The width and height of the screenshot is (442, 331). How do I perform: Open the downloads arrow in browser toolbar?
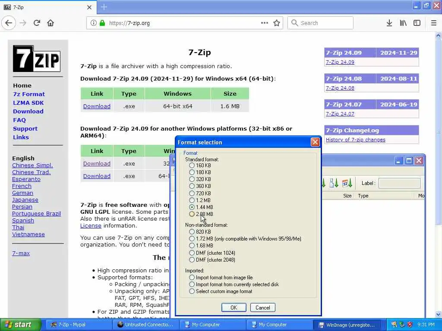pos(389,23)
